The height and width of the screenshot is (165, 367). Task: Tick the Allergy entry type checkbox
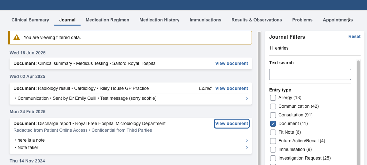[273, 98]
